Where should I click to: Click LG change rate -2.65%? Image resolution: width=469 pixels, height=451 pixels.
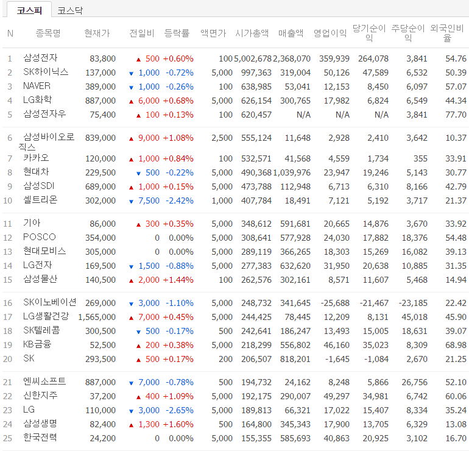(x=180, y=410)
